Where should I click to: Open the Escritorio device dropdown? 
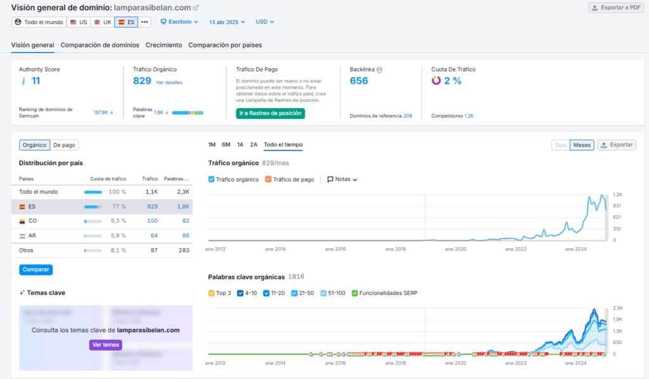(179, 22)
